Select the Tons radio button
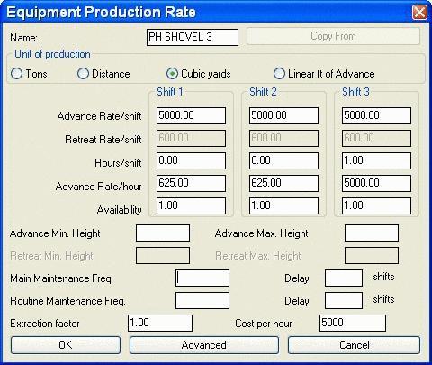 point(29,74)
